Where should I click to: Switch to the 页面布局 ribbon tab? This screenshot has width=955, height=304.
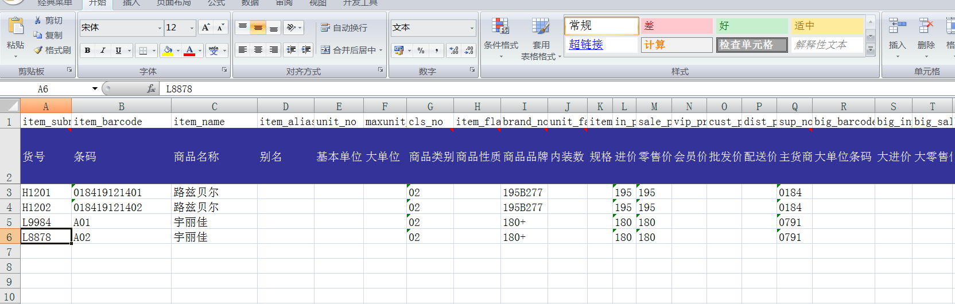click(x=174, y=3)
